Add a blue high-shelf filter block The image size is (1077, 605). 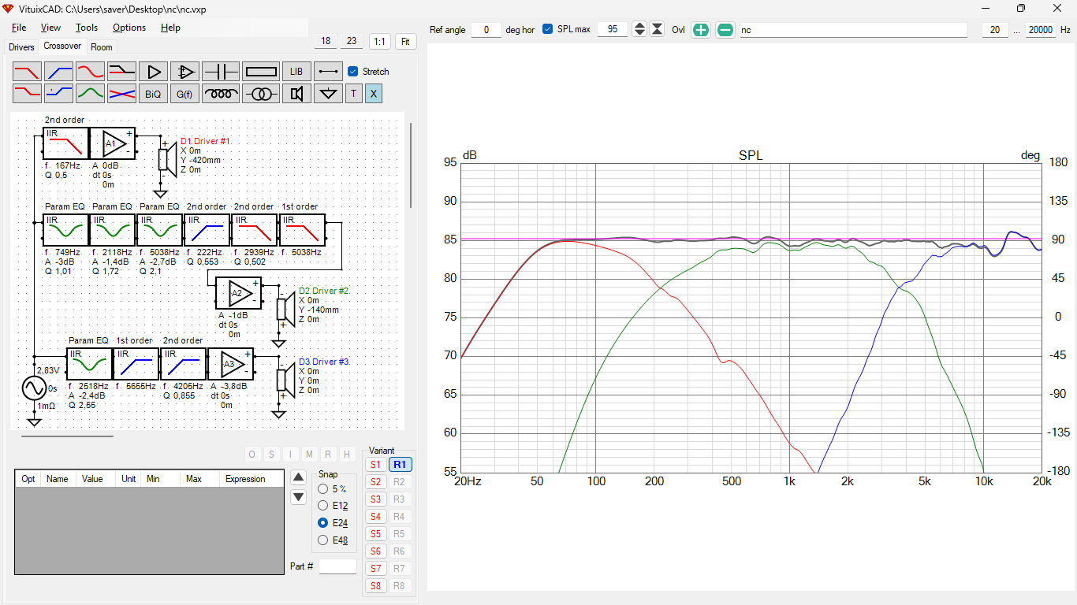[59, 94]
